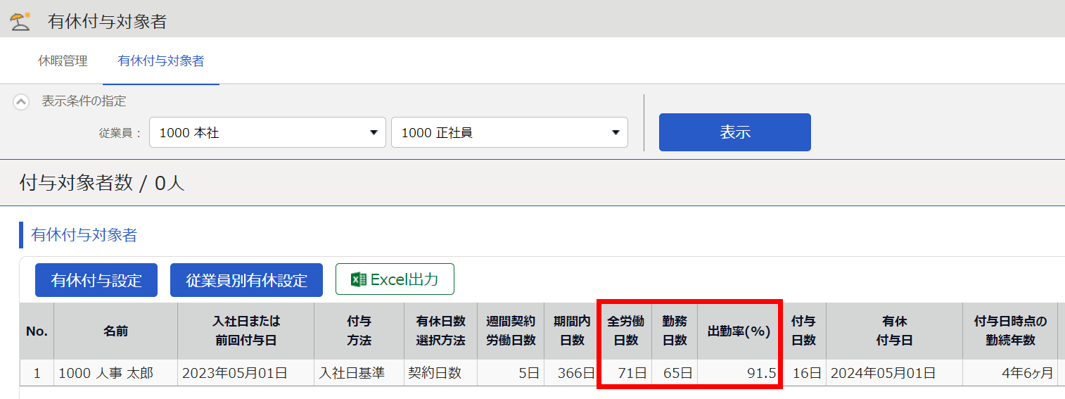Screen dimensions: 1065x399
Task: Click the beach umbrella vacation icon
Action: 20,21
